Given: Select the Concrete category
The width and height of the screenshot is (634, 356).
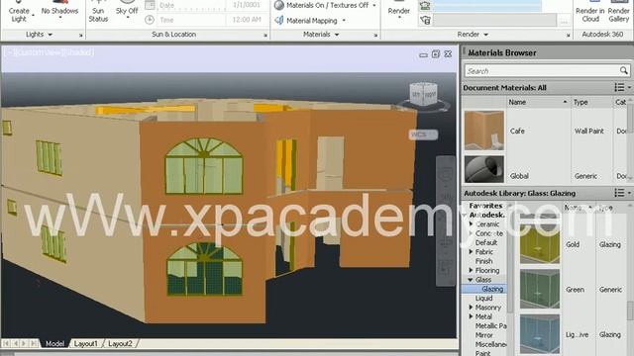Looking at the screenshot, I should (488, 233).
